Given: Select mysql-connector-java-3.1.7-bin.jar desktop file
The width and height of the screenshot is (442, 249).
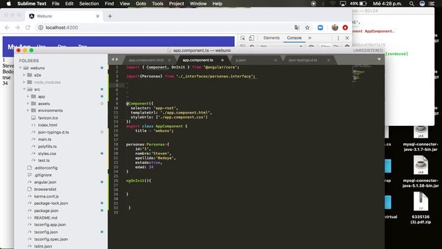Looking at the screenshot, I should coord(421,139).
